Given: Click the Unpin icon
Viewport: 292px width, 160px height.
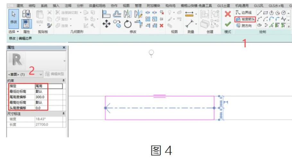Looking at the screenshot, I should pos(162,13).
